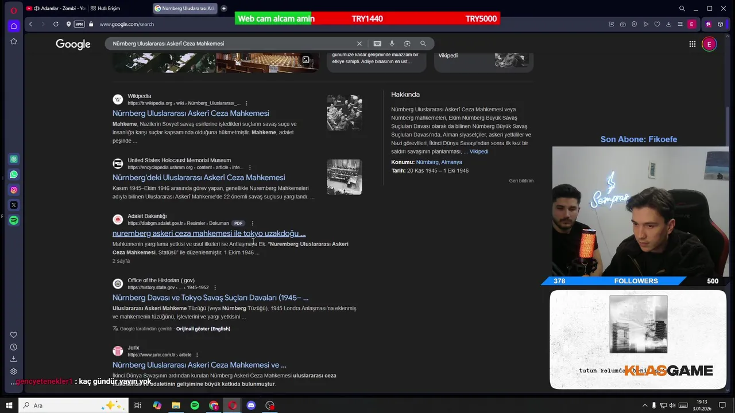Open the Google apps grid
The image size is (735, 413).
tap(693, 44)
